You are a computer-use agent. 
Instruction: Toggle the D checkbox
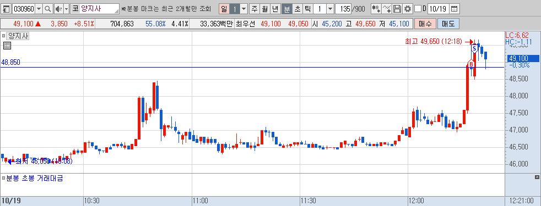(418, 9)
